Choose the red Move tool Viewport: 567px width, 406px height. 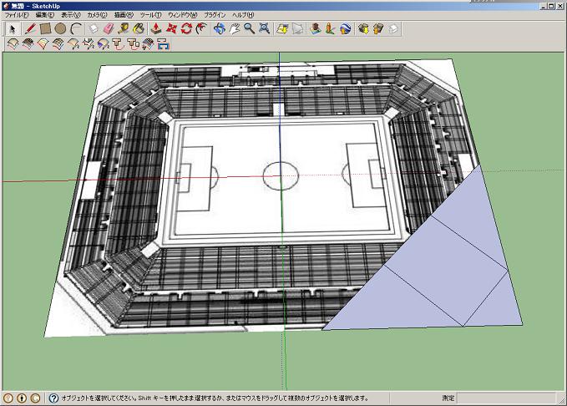171,28
